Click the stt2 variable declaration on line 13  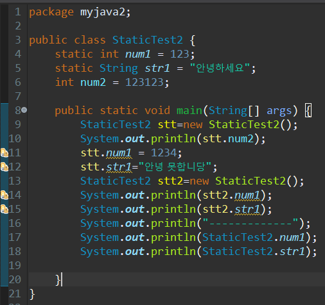pyautogui.click(x=170, y=181)
